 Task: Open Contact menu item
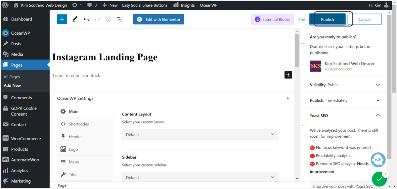click(25, 124)
